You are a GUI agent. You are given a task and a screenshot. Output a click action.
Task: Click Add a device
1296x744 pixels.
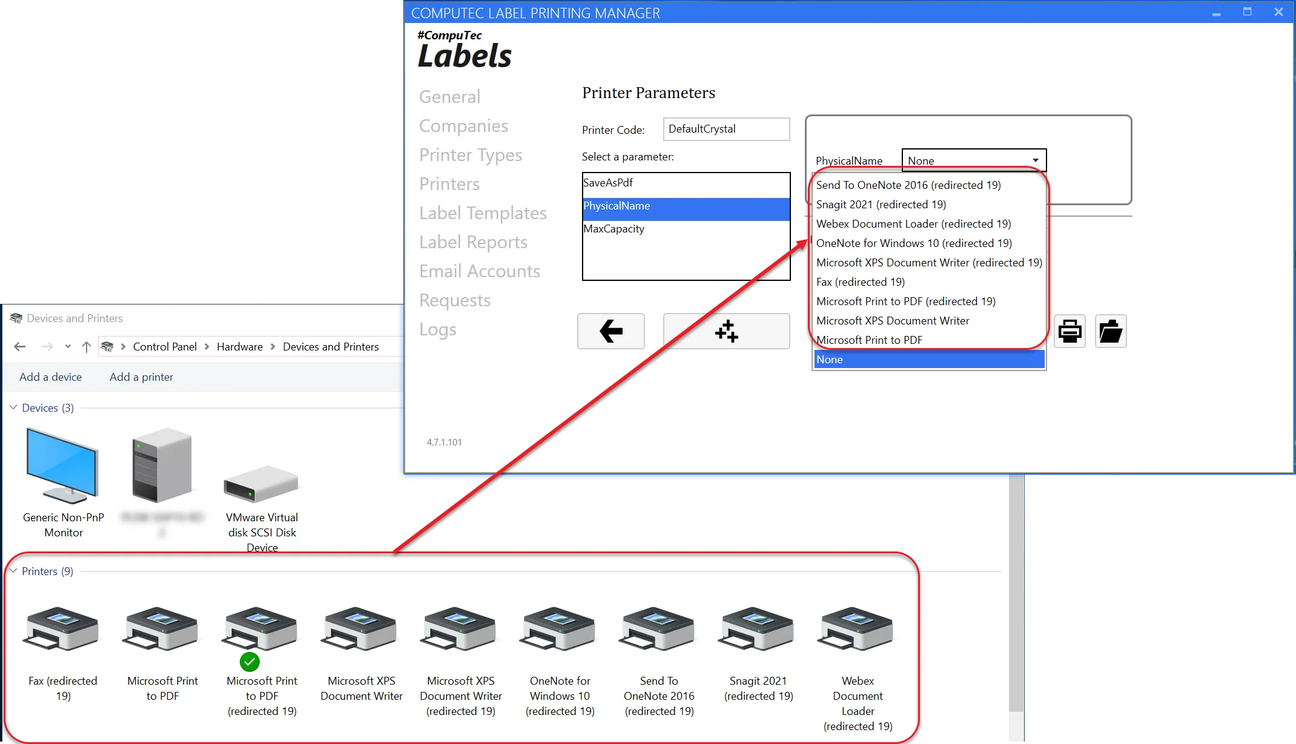tap(50, 377)
